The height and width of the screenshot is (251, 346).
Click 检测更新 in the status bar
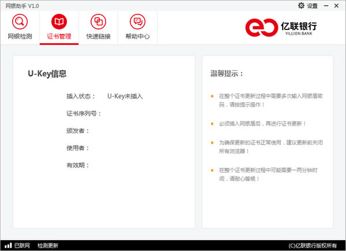[x=48, y=245]
